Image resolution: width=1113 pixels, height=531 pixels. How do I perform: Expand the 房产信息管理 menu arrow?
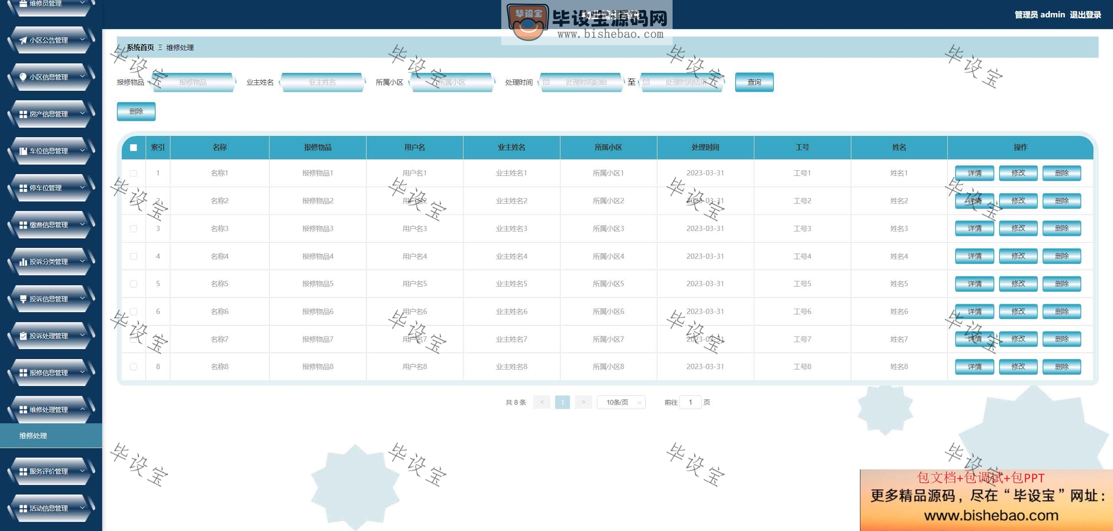(x=83, y=113)
